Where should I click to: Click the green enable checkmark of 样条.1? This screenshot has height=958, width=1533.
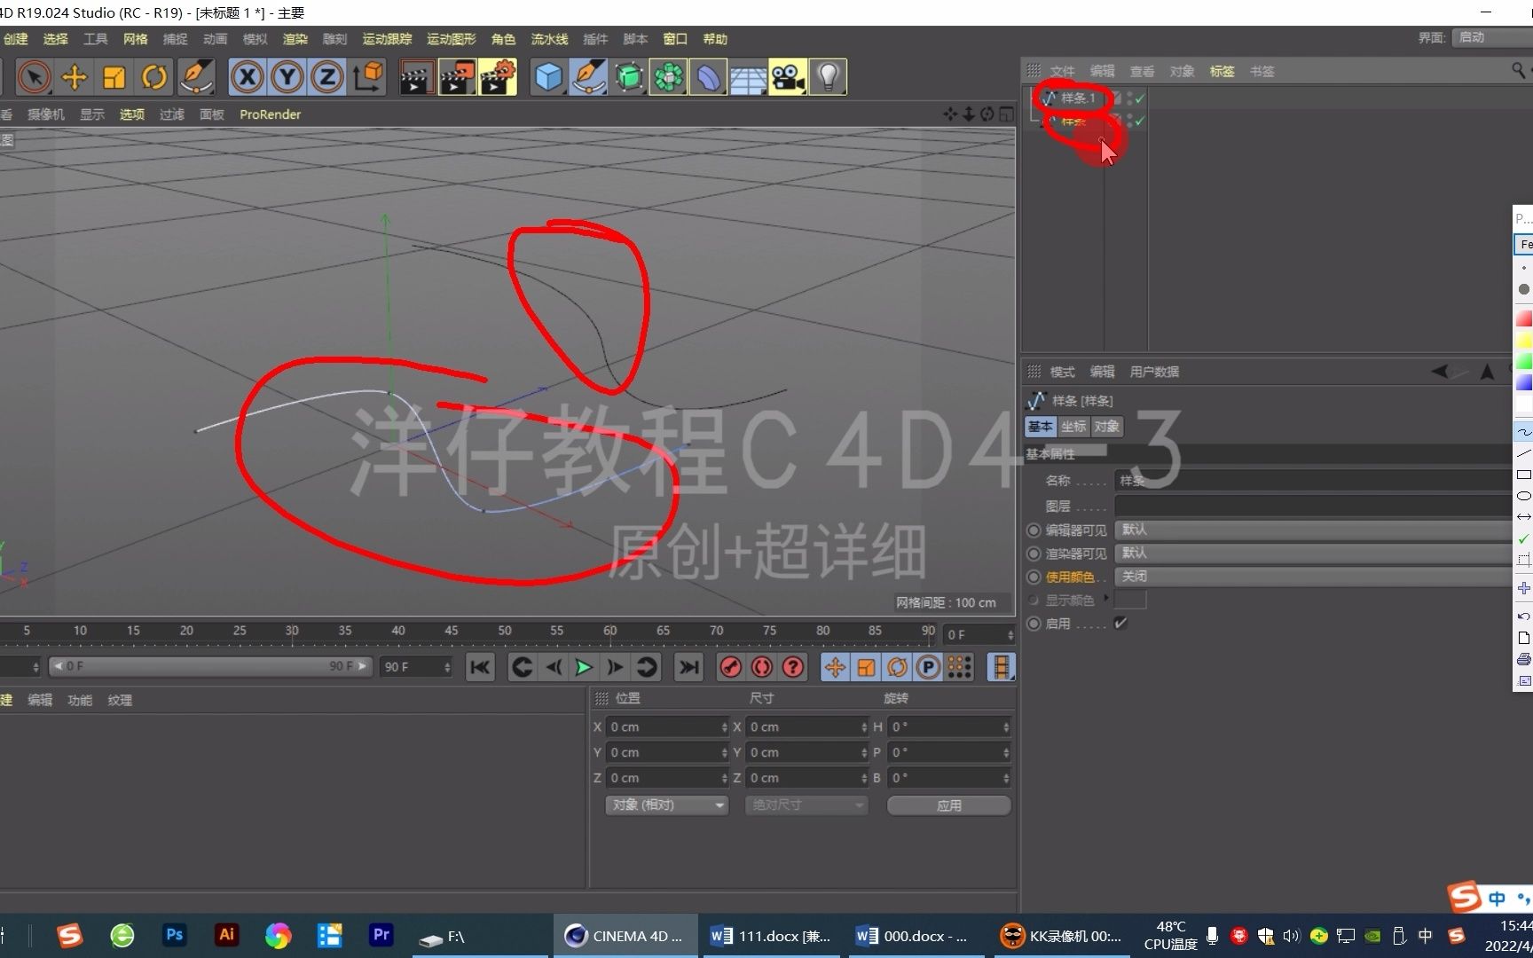[1139, 98]
